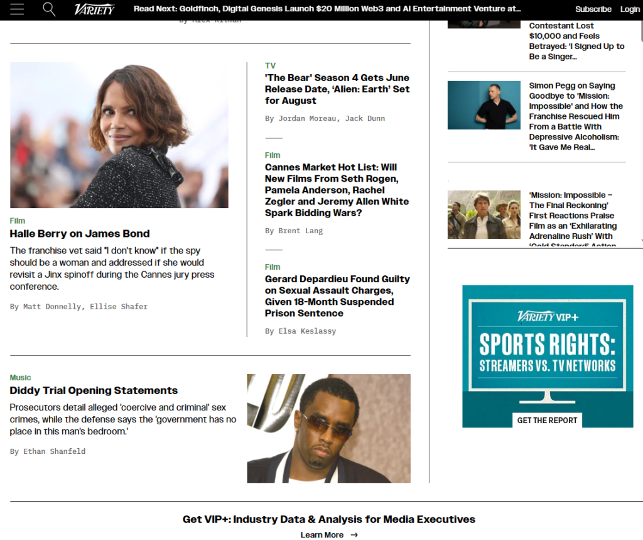
Task: Open 'The Bear' Season 4 release date article
Action: 337,89
